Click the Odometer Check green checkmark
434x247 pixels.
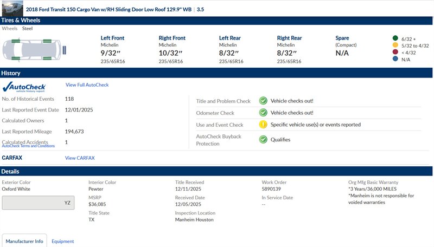pos(263,113)
